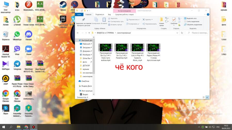The height and width of the screenshot is (130, 232).
Task: Click the ВИДОСЫ и СТРИМЫ breadcrumb
Action: [105, 33]
